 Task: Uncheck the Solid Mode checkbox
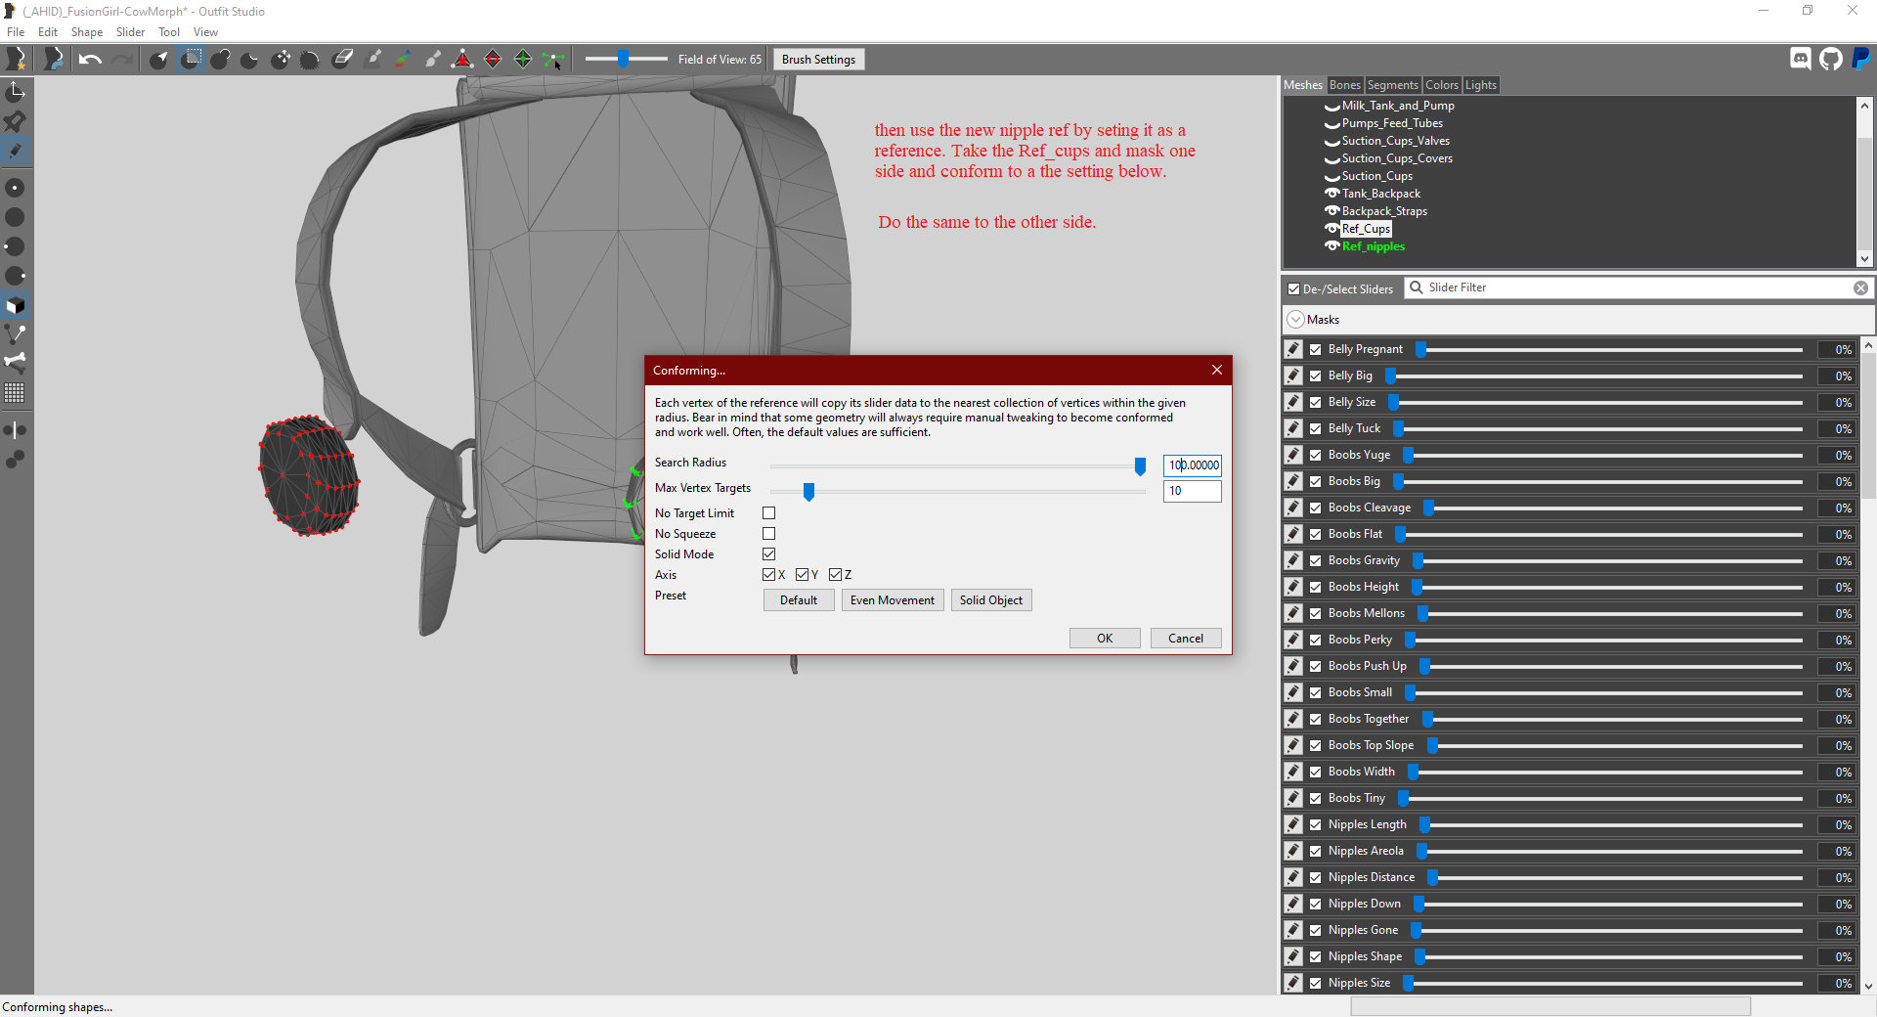click(x=768, y=554)
